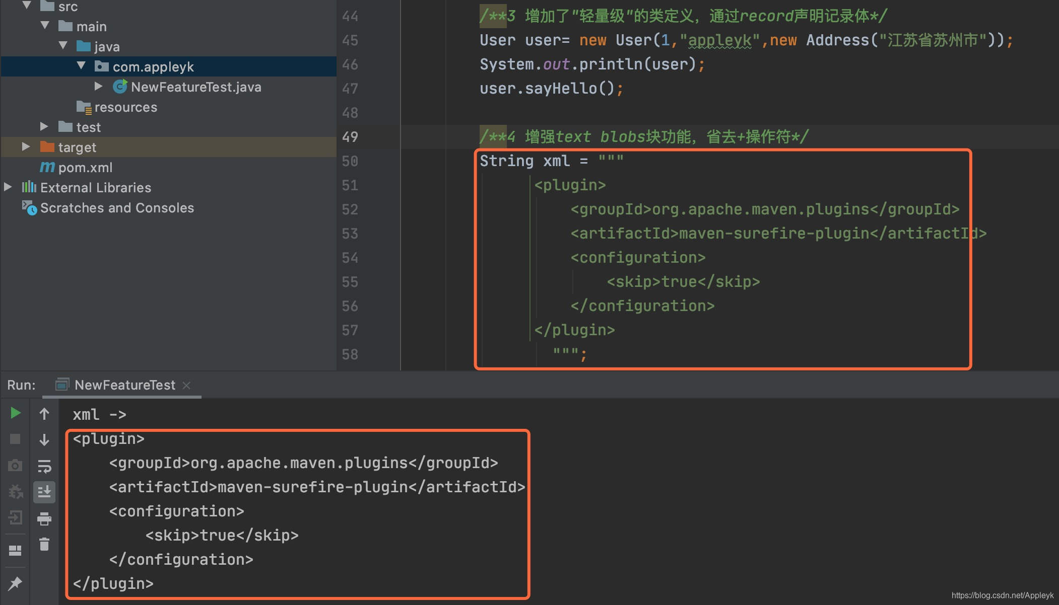Click the resources folder icon

click(84, 107)
